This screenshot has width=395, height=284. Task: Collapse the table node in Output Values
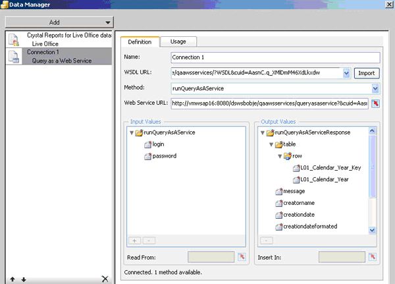271,144
